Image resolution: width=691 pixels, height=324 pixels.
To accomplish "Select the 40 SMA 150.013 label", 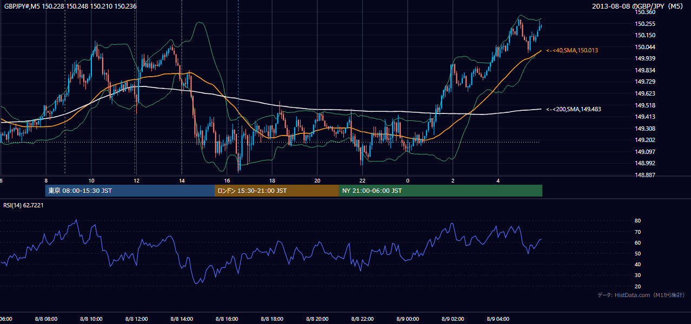I will [572, 50].
